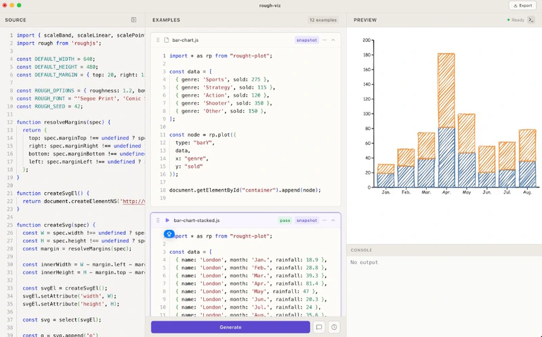Click the Ready status indicator
Screen dimensions: 542x337
516,20
